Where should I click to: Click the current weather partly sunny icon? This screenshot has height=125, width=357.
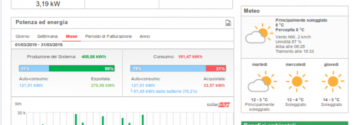(257, 35)
